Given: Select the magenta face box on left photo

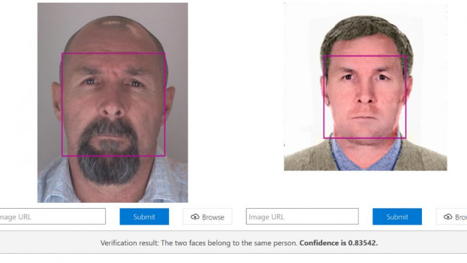Looking at the screenshot, I should coord(113,105).
